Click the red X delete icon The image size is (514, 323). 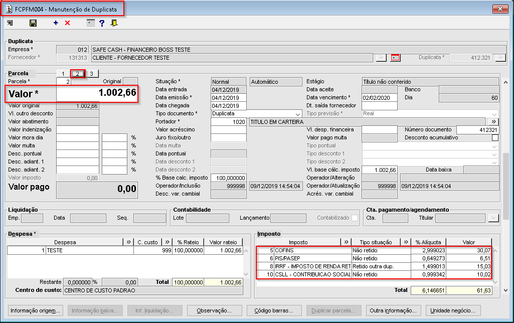click(68, 23)
